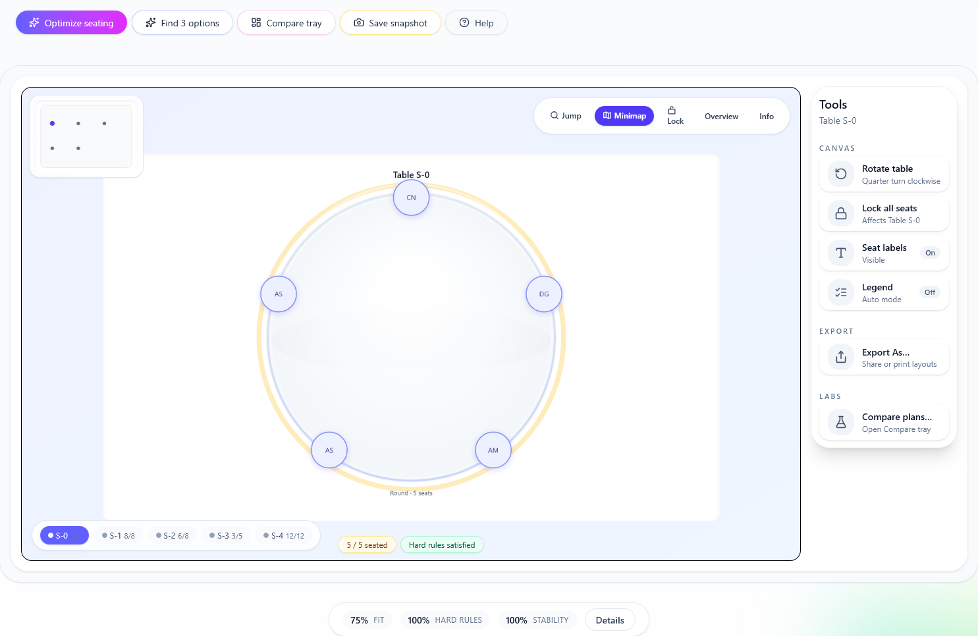Click the 100% STABILITY metric

tap(537, 620)
